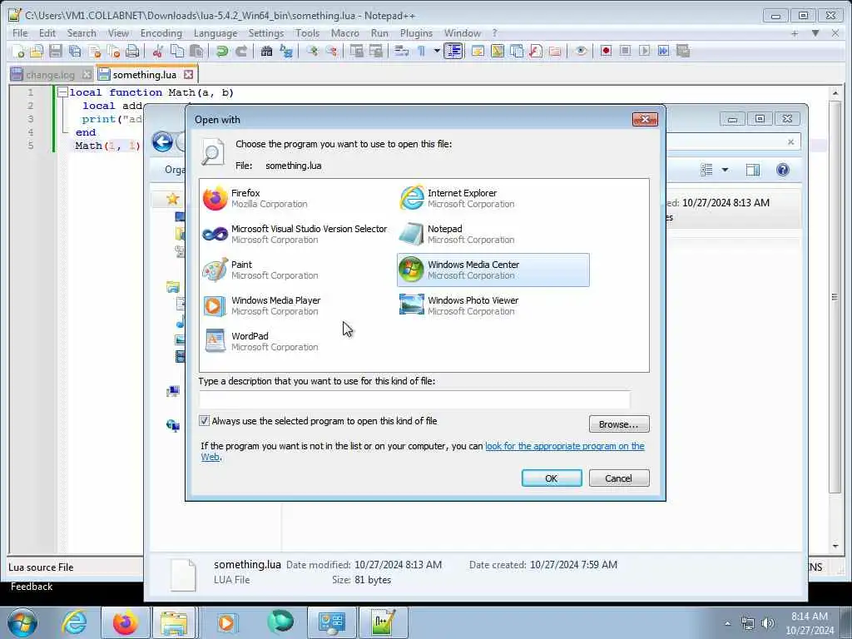Save the file via toolbar Save icon
This screenshot has width=852, height=639.
[56, 51]
